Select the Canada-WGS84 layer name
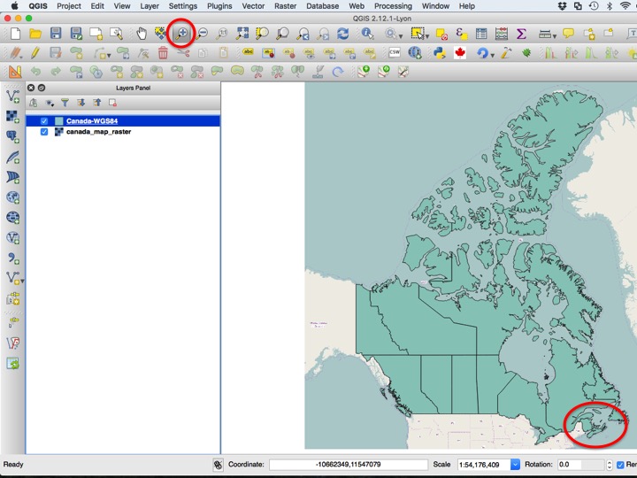This screenshot has height=478, width=637. click(x=92, y=120)
